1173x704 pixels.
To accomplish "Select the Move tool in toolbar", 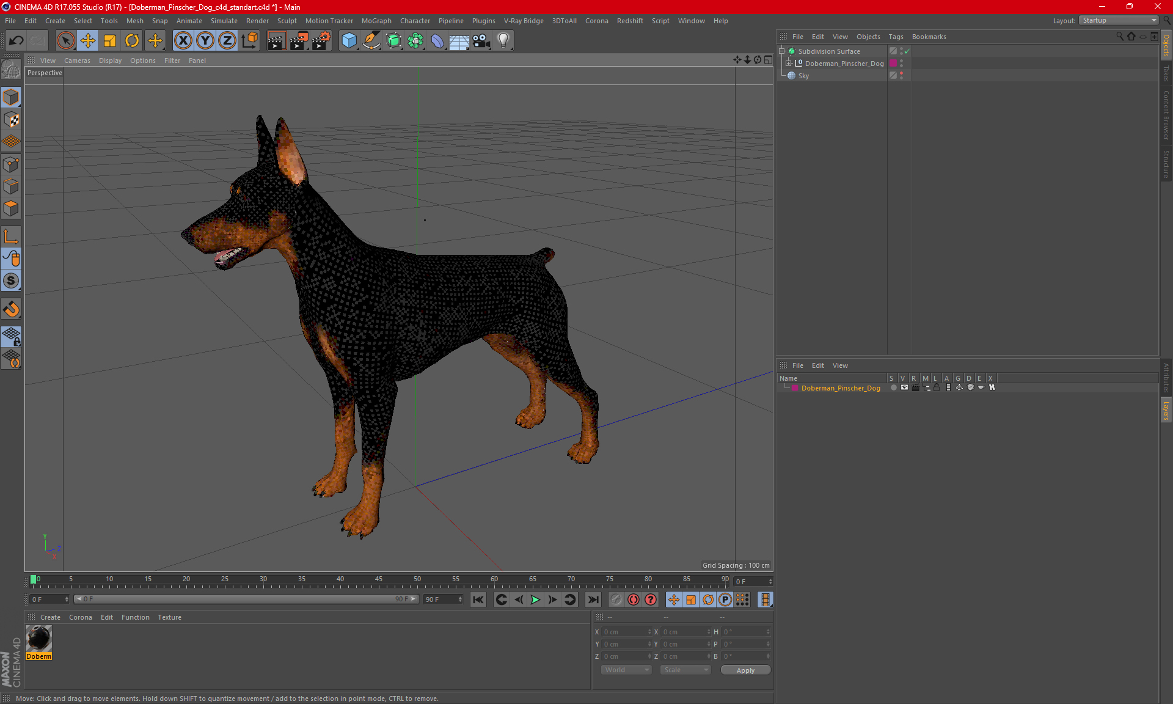I will click(88, 41).
